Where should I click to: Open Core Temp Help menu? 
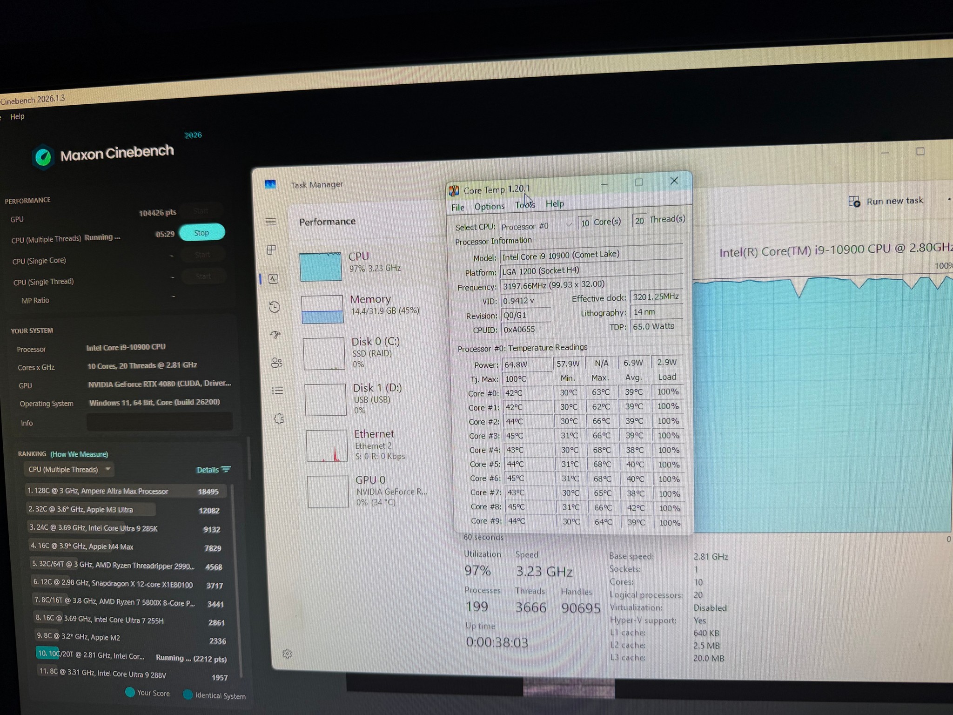555,203
